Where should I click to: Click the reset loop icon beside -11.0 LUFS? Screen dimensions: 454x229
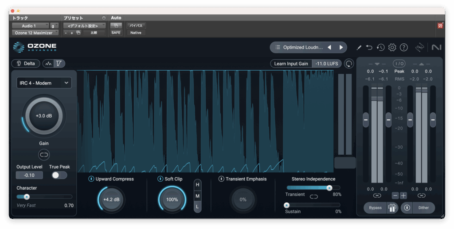click(x=349, y=64)
